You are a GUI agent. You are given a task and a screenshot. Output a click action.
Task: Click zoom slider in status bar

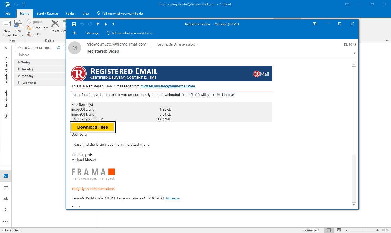point(362,230)
